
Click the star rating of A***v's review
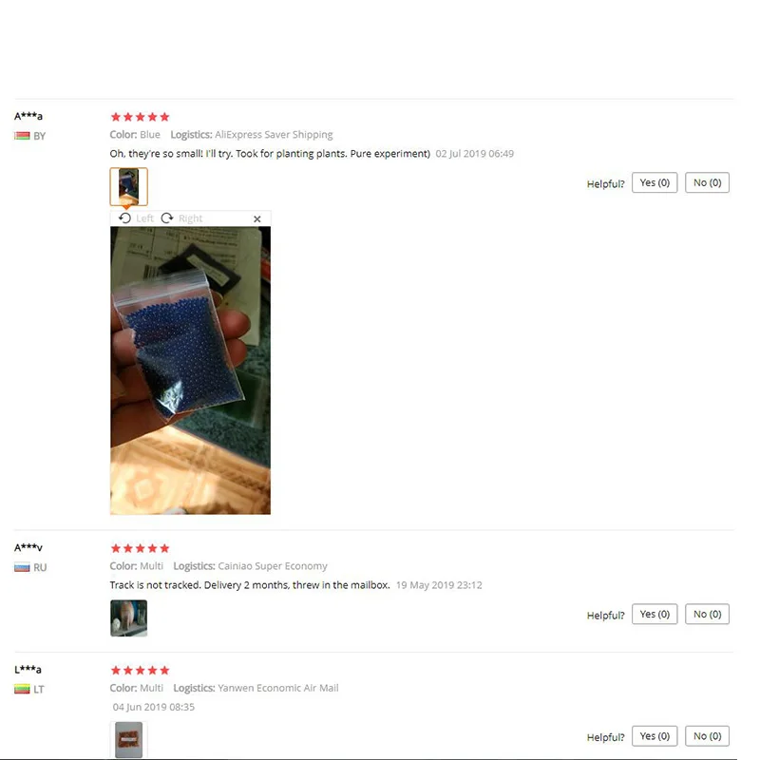[140, 548]
